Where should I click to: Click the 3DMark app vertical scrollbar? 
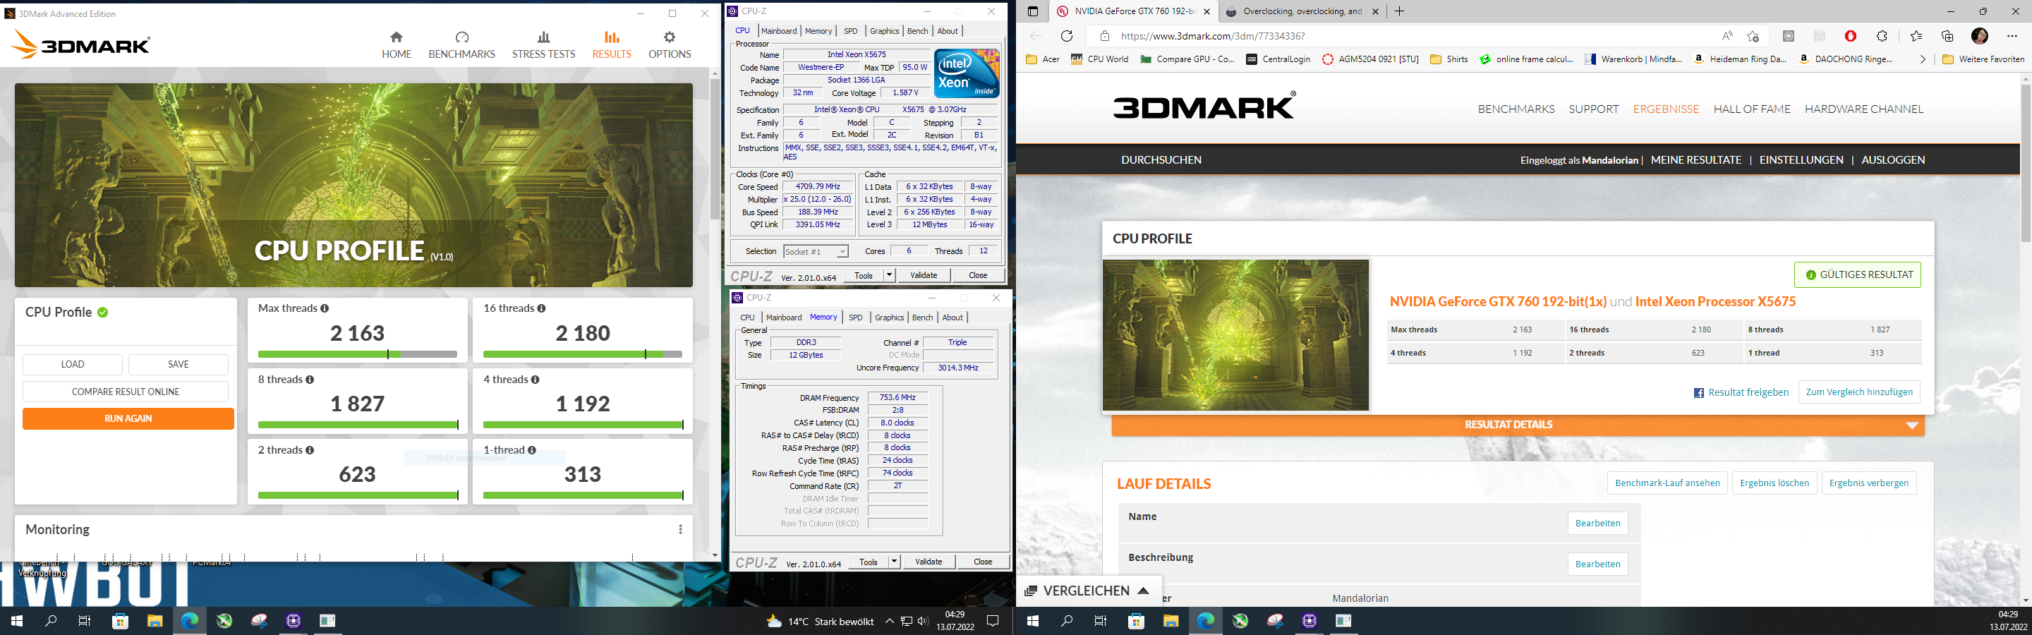click(715, 150)
